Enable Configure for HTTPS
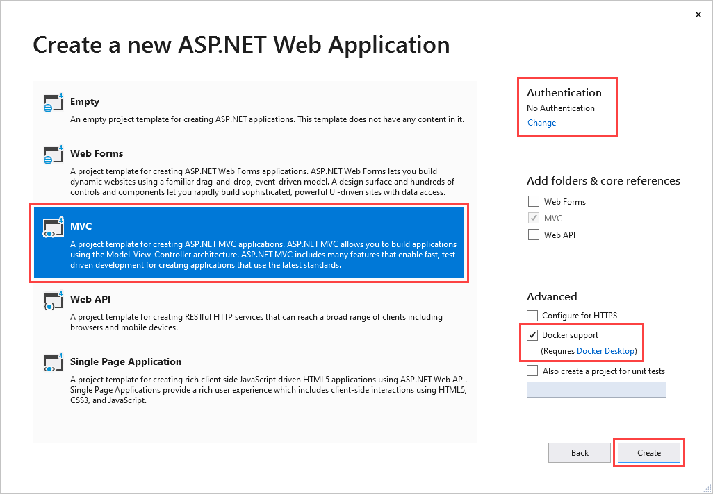This screenshot has width=713, height=494. [532, 315]
